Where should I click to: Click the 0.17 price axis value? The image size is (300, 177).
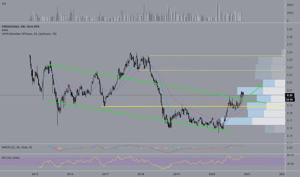pos(290,121)
